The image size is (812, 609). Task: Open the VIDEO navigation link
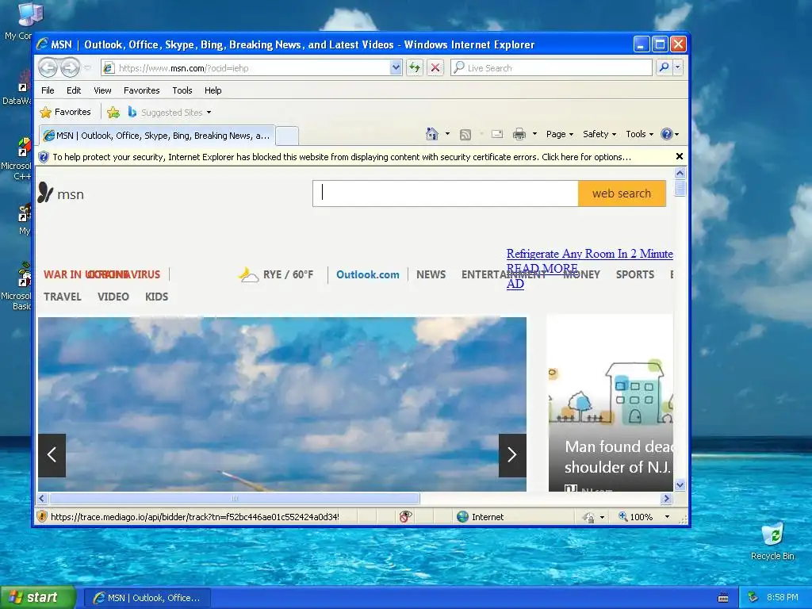[113, 297]
